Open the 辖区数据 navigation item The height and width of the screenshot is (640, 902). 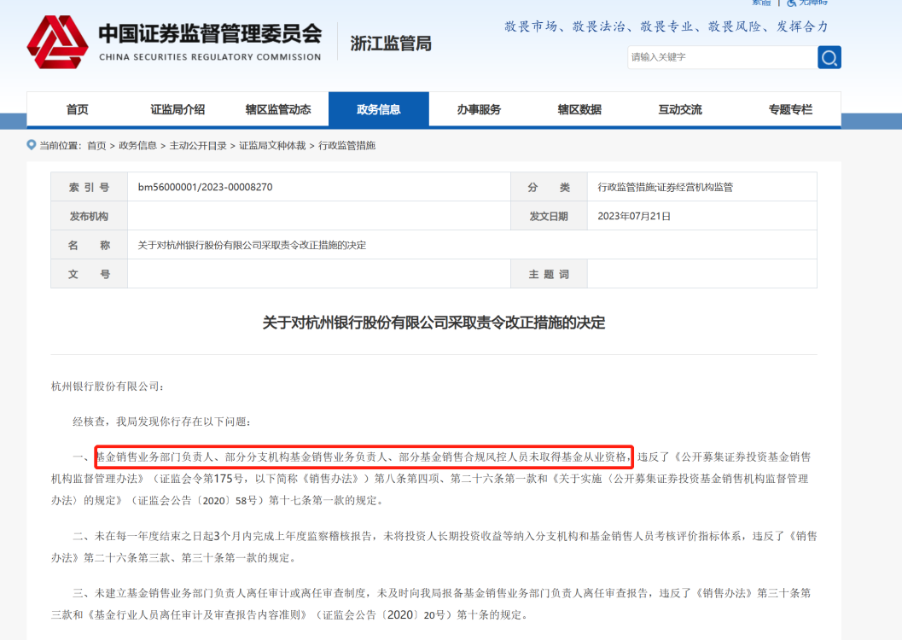579,109
